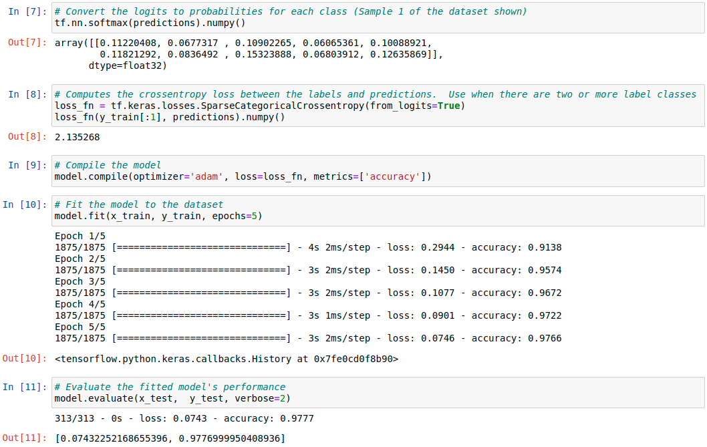Click the loss value 0.0746
707x447 pixels.
[438, 338]
